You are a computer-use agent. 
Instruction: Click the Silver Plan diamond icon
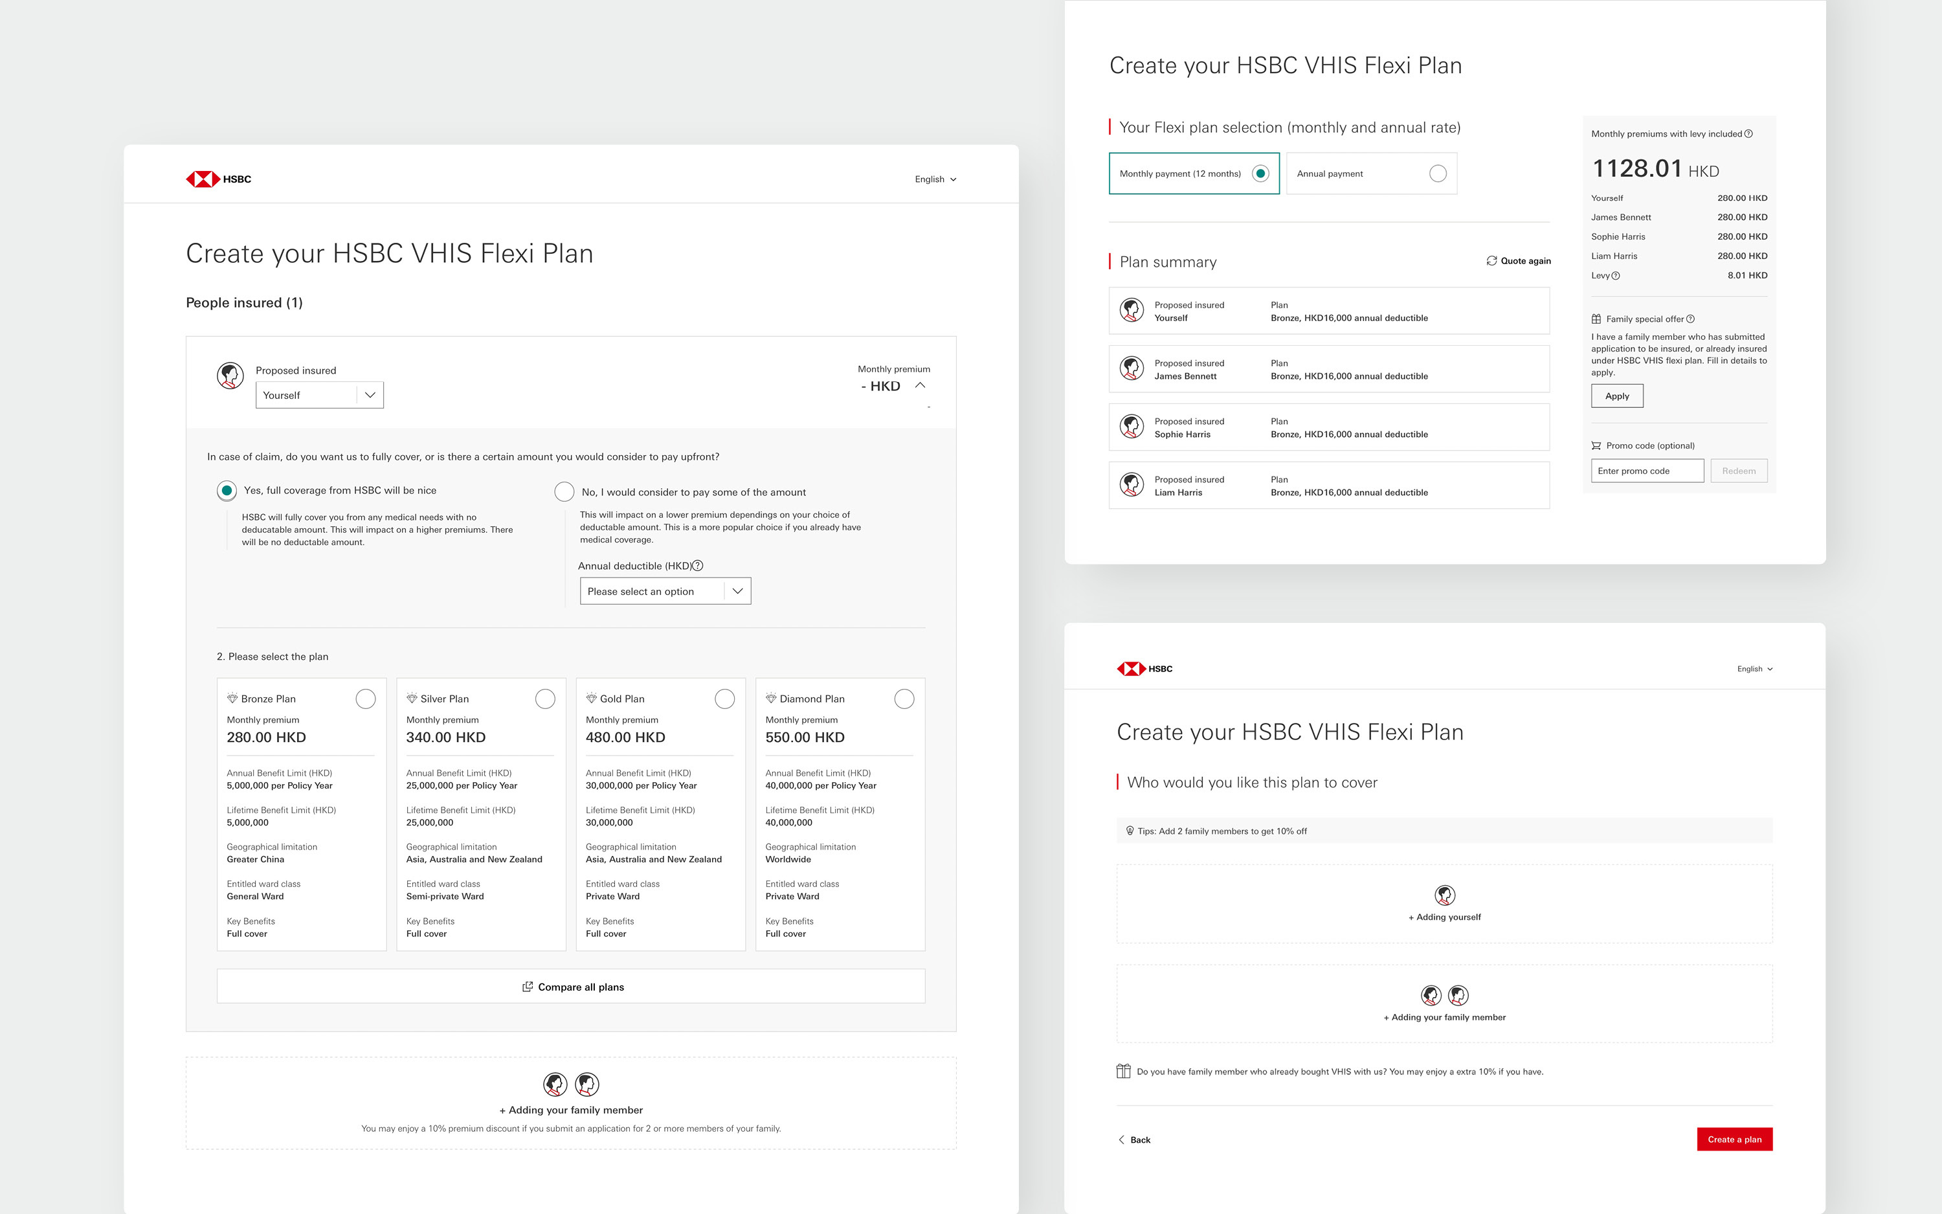coord(412,699)
